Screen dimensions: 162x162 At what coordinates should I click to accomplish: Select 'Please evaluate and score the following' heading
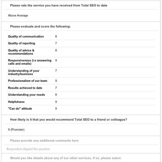(x=40, y=26)
